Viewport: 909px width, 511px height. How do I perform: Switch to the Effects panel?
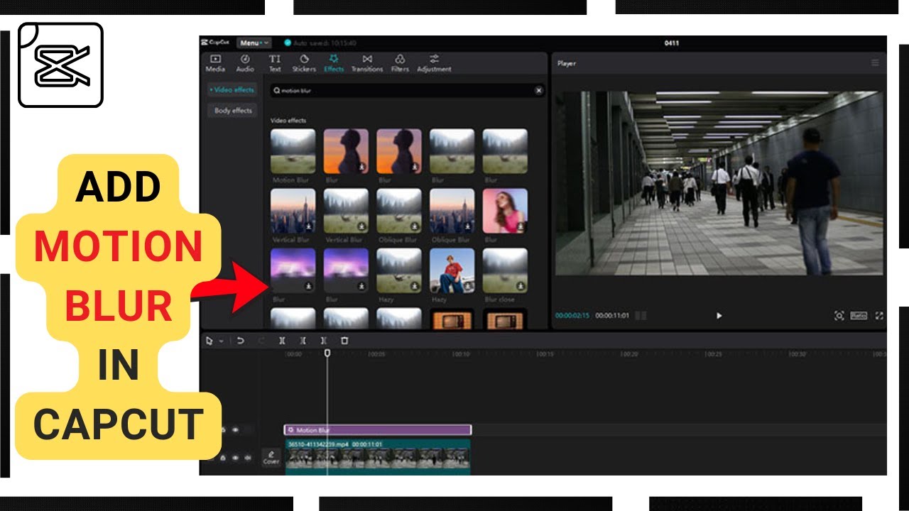click(334, 63)
